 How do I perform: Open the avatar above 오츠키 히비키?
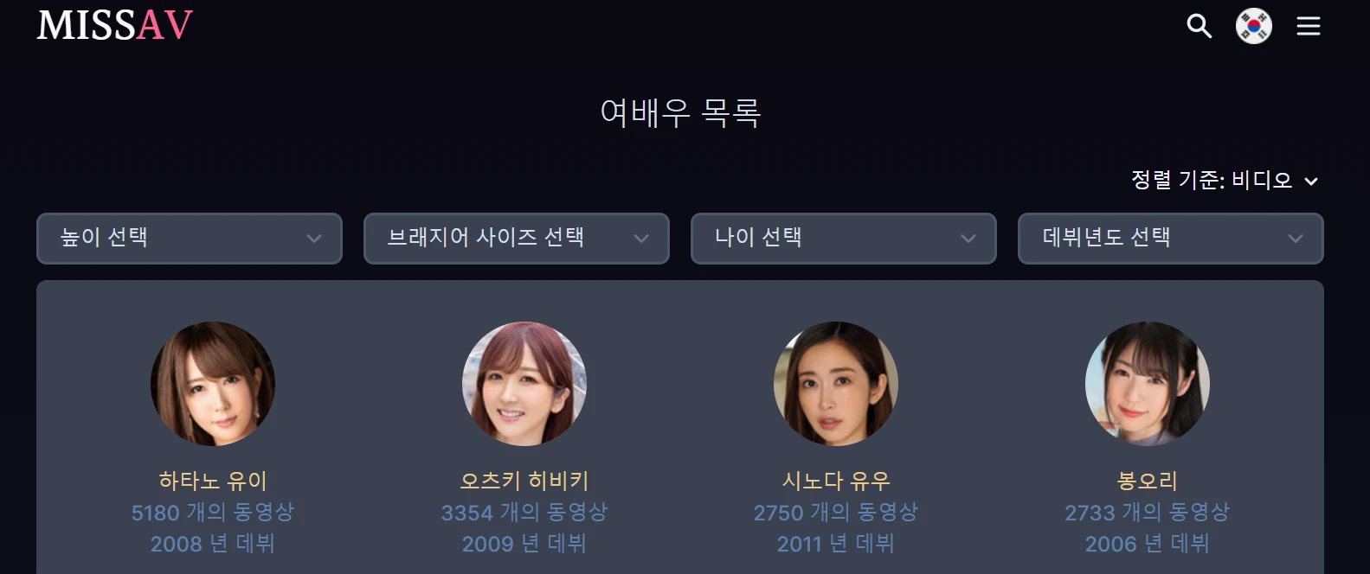(524, 384)
